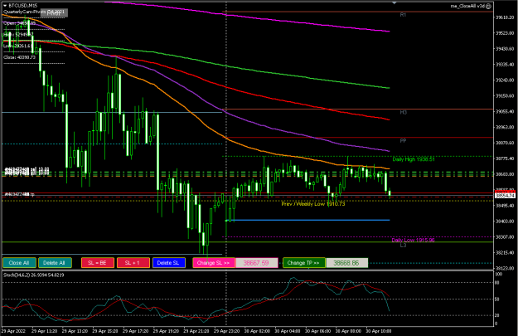This screenshot has height=336, width=518.
Task: Click the Prev / Weekly Low 1910.73 label
Action: click(x=312, y=204)
